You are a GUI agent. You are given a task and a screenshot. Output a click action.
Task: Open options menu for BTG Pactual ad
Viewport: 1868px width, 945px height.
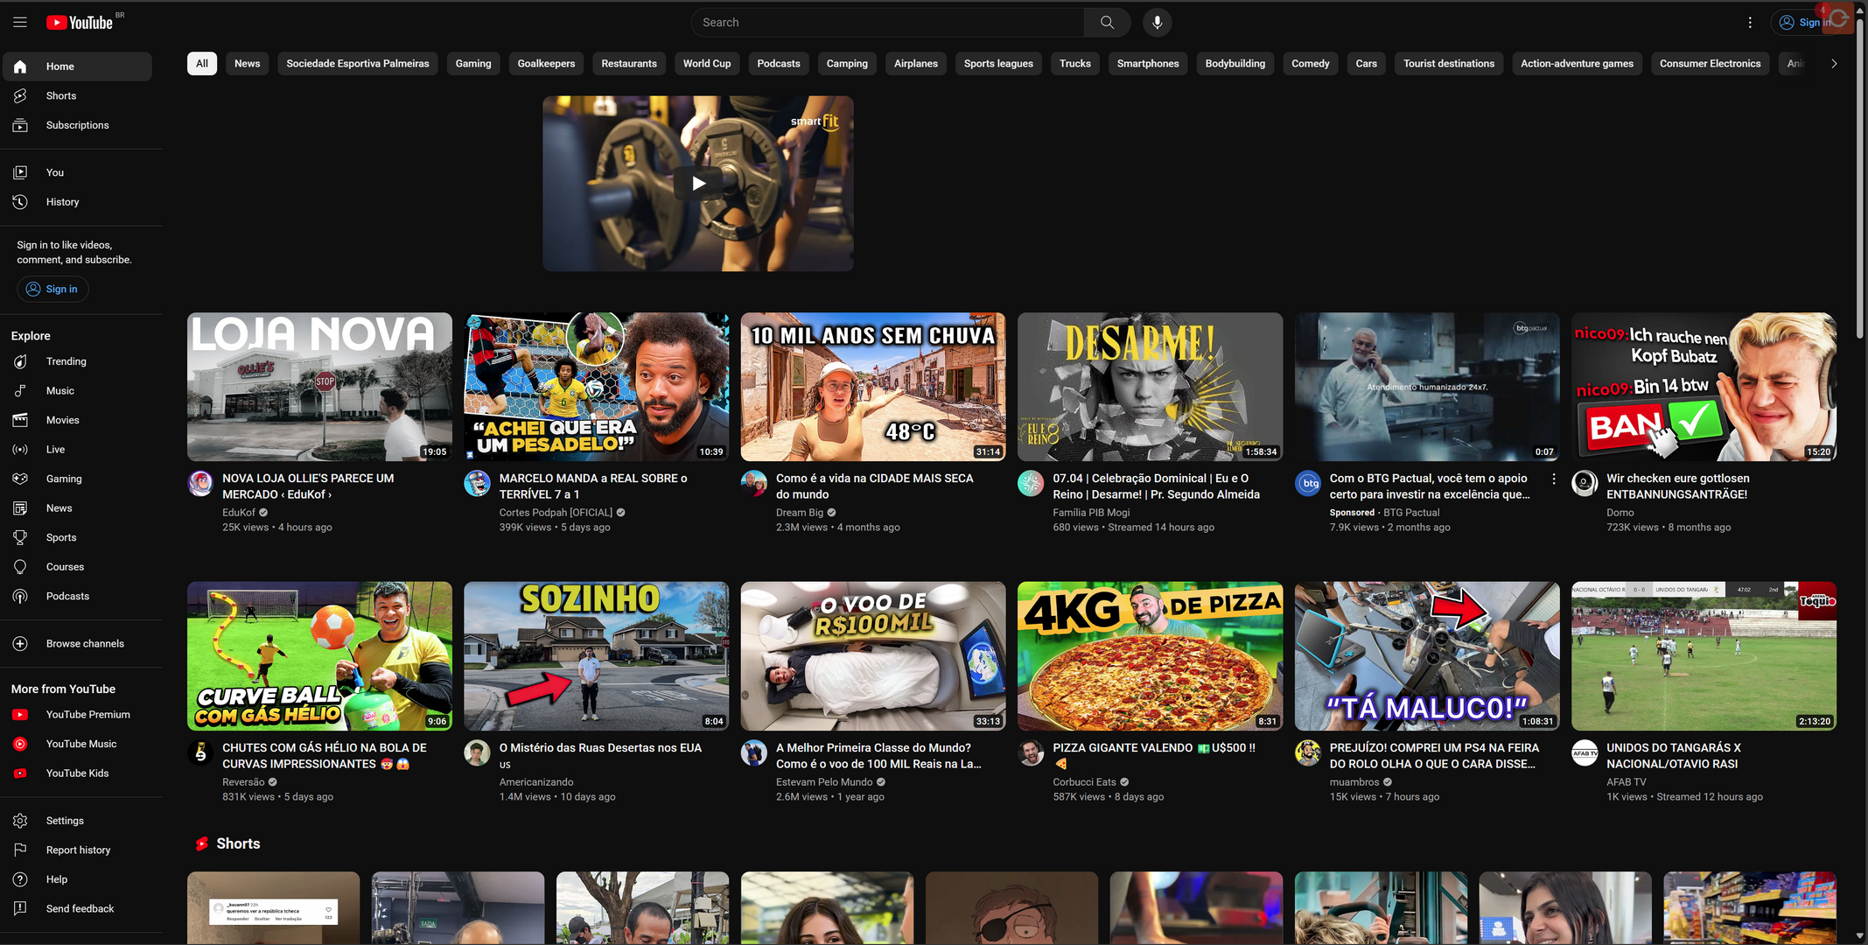[1553, 479]
